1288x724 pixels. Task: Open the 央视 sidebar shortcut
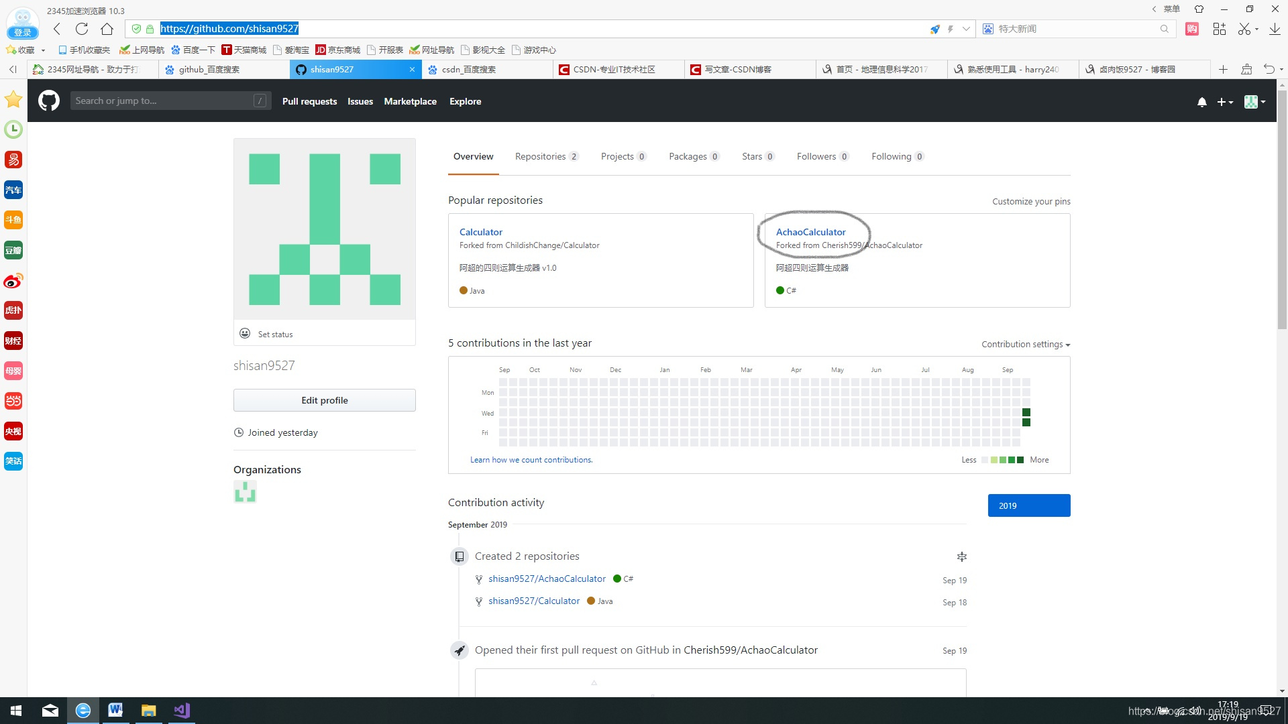13,431
